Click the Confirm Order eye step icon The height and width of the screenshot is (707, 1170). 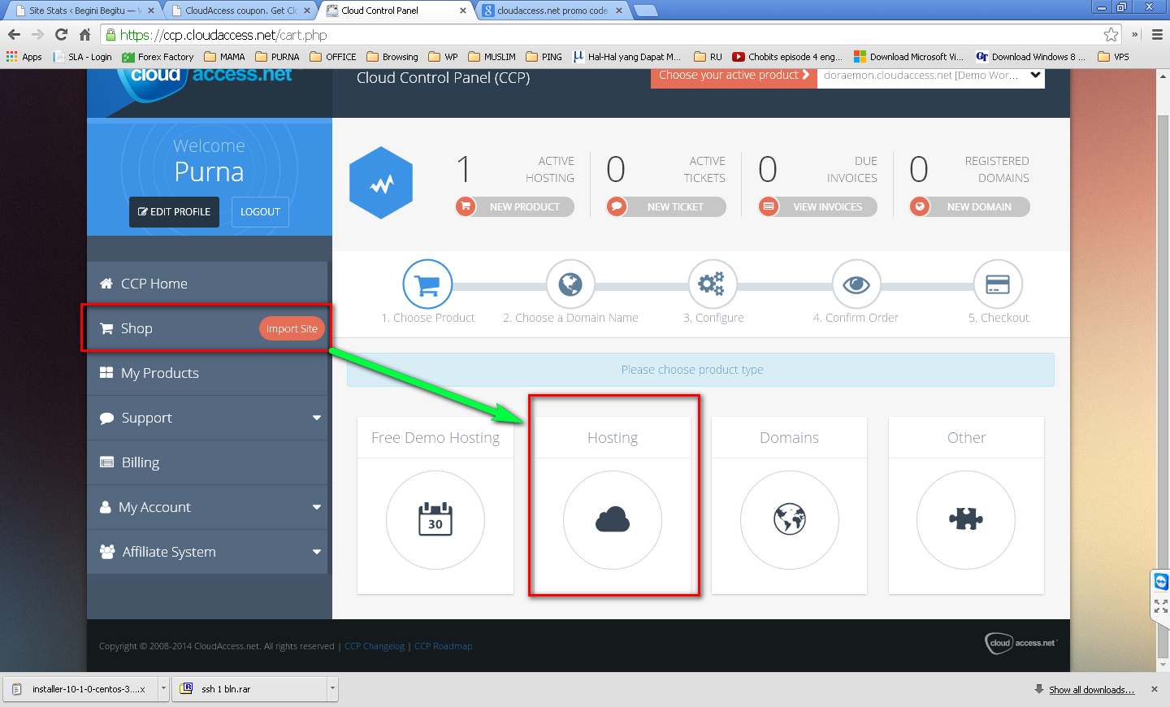[856, 284]
